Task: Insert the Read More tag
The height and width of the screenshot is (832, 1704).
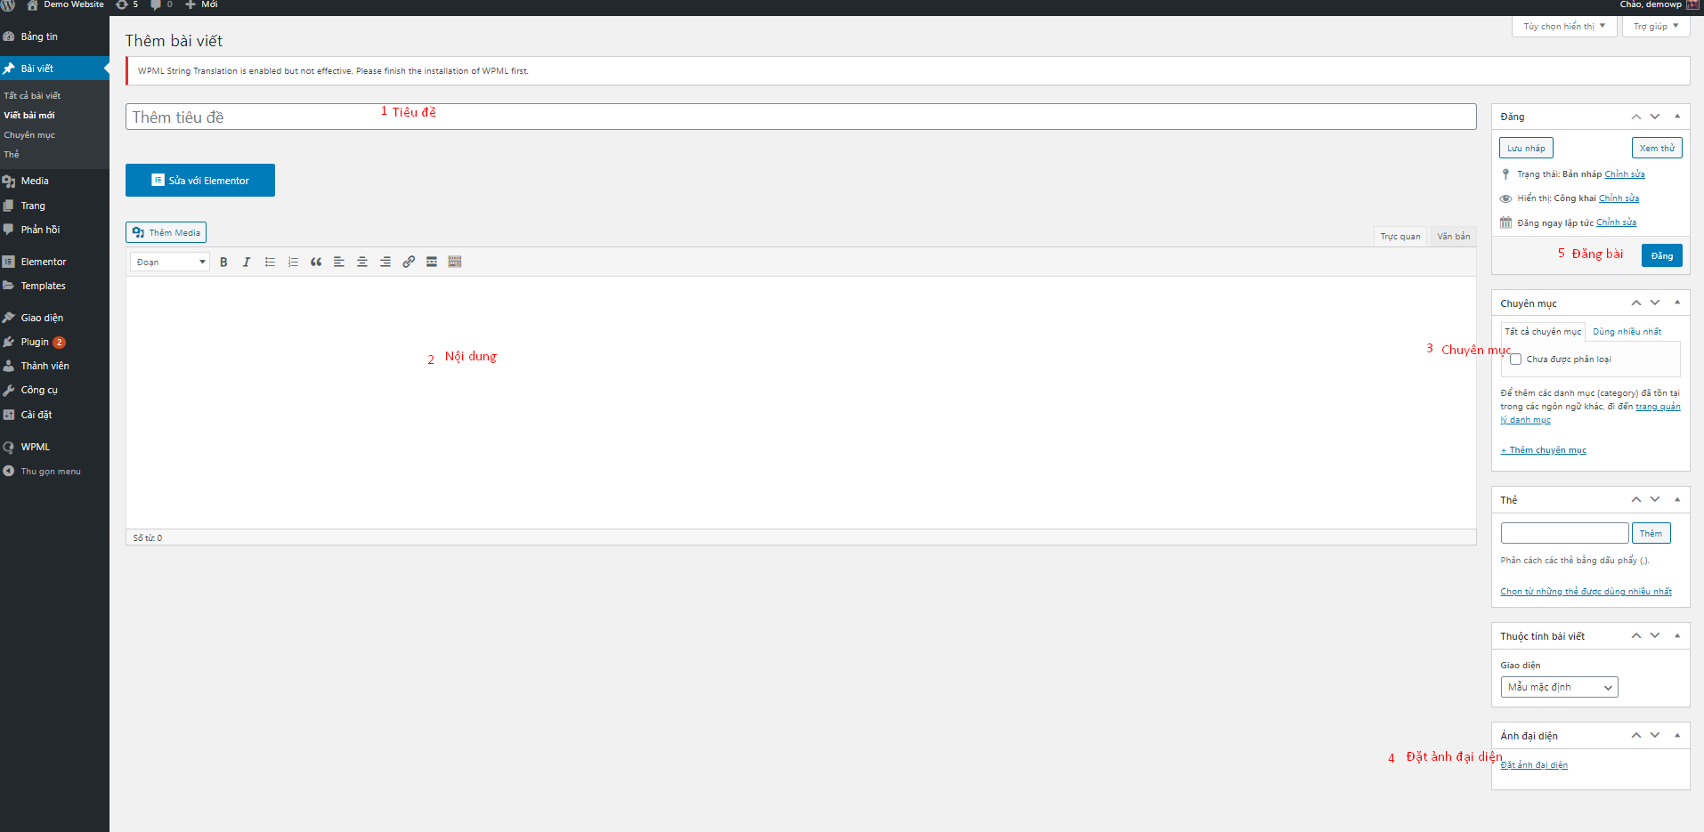Action: click(432, 262)
